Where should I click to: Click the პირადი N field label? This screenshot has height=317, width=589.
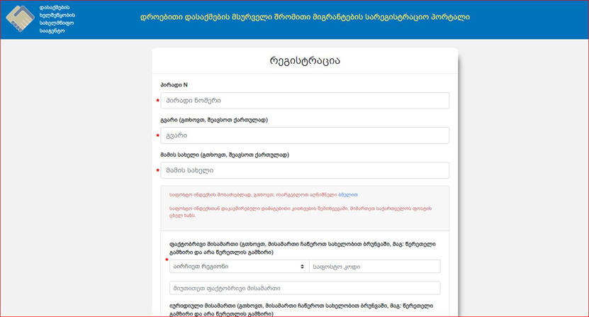(x=174, y=85)
